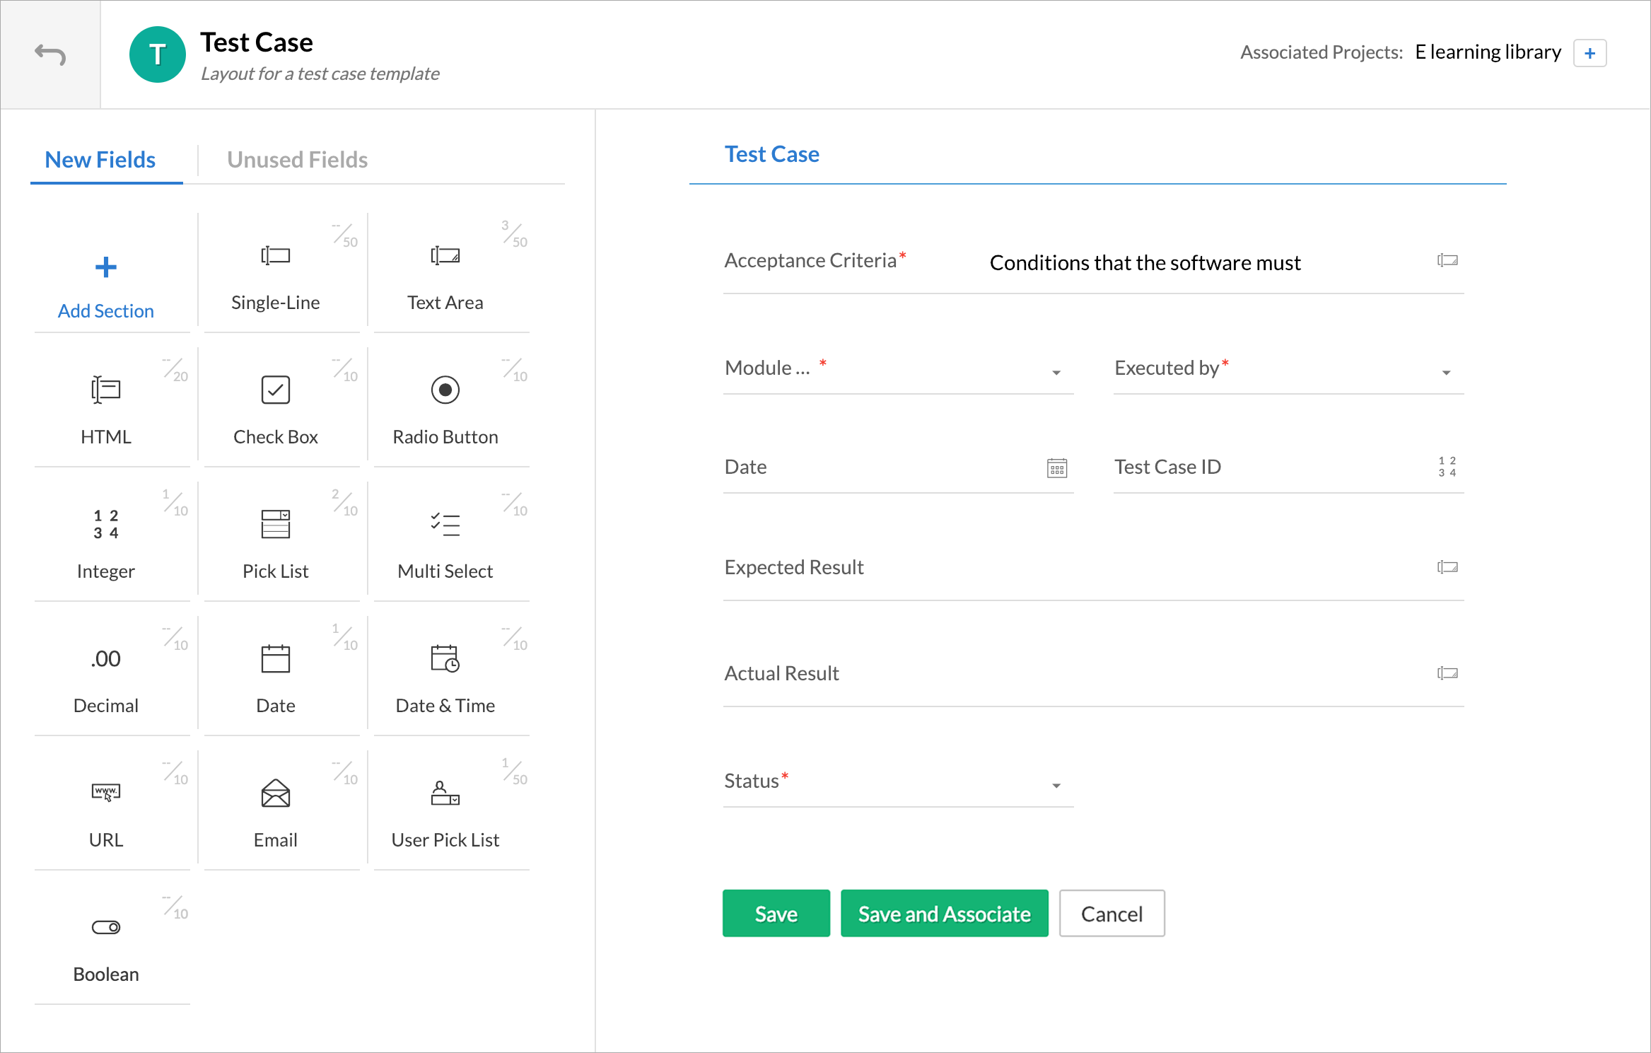Click the Add Section plus icon
The width and height of the screenshot is (1651, 1053).
106,267
